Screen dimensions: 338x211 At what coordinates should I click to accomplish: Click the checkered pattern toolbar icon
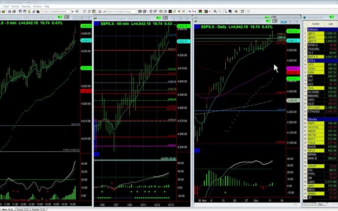(x=206, y=12)
